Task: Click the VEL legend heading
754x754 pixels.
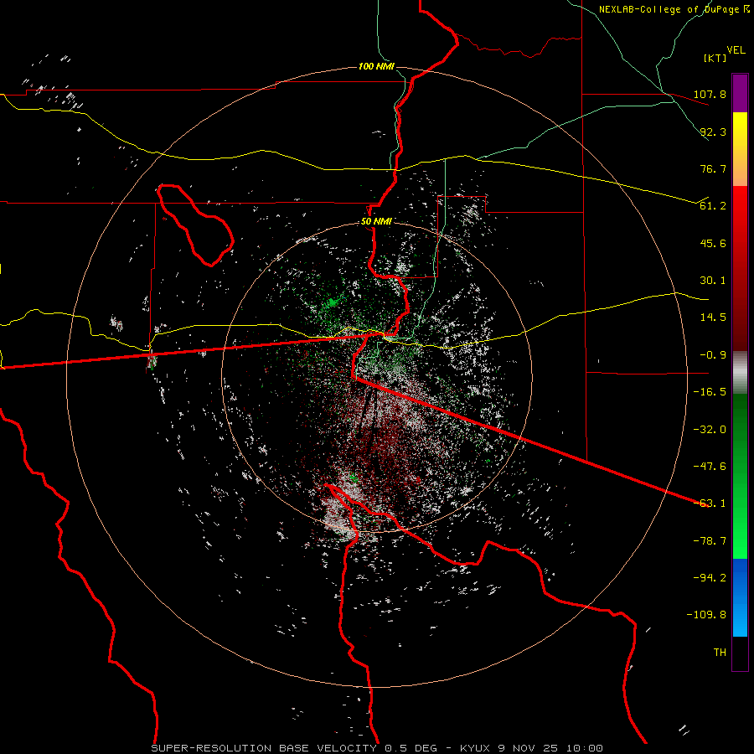Action: point(736,50)
